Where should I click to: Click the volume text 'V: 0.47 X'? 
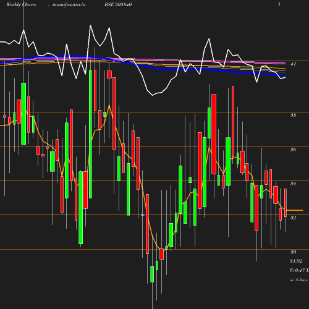tap(299, 270)
